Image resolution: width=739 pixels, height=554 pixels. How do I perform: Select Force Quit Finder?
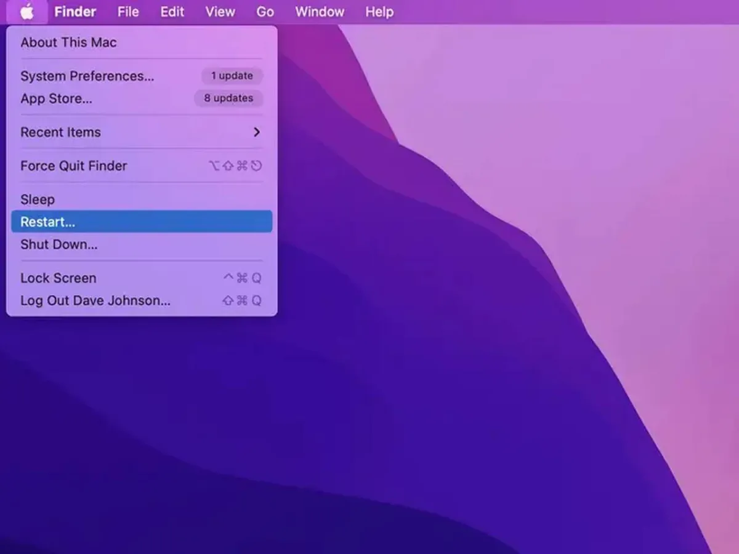(x=73, y=166)
